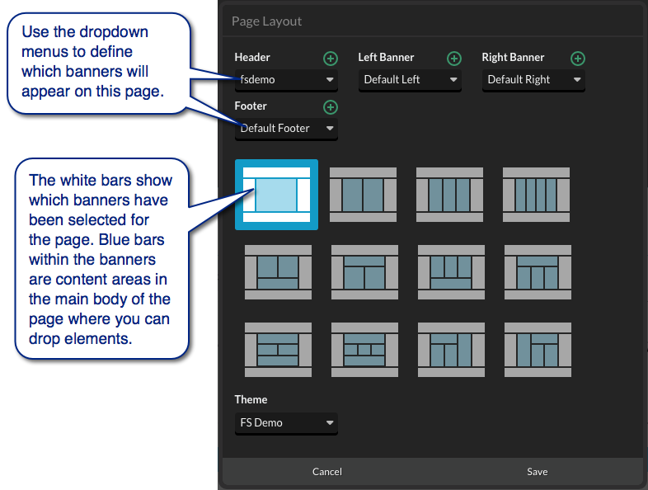The width and height of the screenshot is (648, 490).
Task: Click the Save button
Action: tap(538, 472)
